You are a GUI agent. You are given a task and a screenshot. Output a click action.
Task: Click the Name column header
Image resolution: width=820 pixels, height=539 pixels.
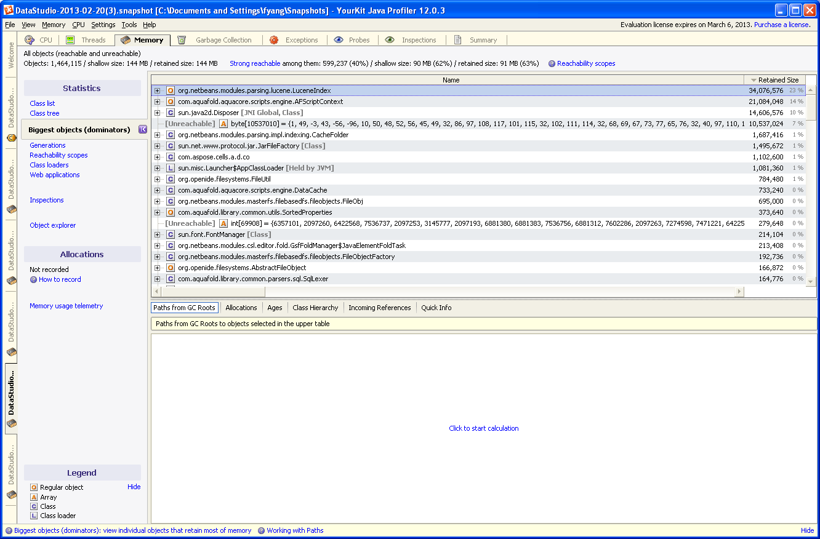point(448,80)
